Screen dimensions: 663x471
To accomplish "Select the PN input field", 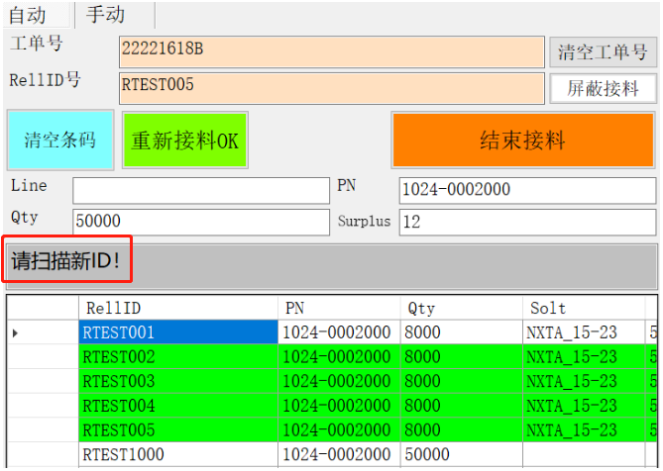I will tap(527, 190).
